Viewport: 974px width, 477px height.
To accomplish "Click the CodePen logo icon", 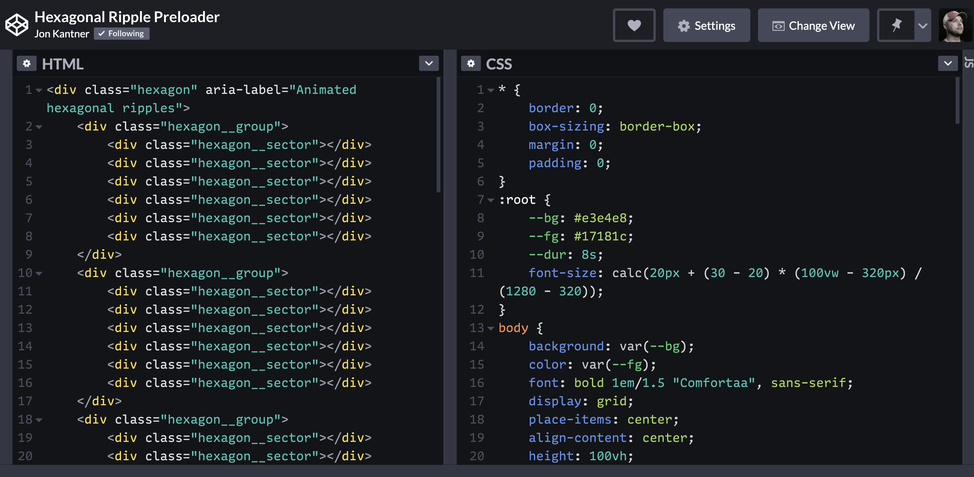I will [x=17, y=25].
